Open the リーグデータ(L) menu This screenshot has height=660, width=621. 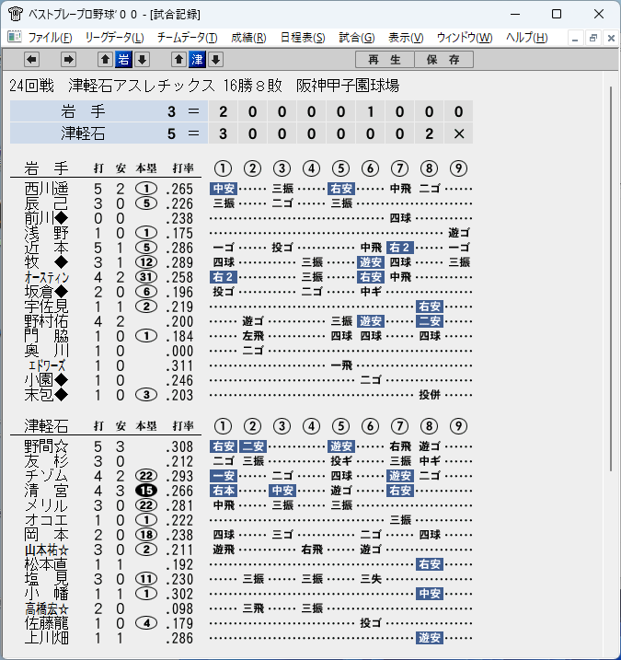click(114, 38)
